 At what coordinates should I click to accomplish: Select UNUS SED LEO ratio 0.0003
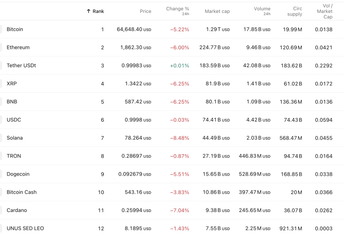coord(324,229)
